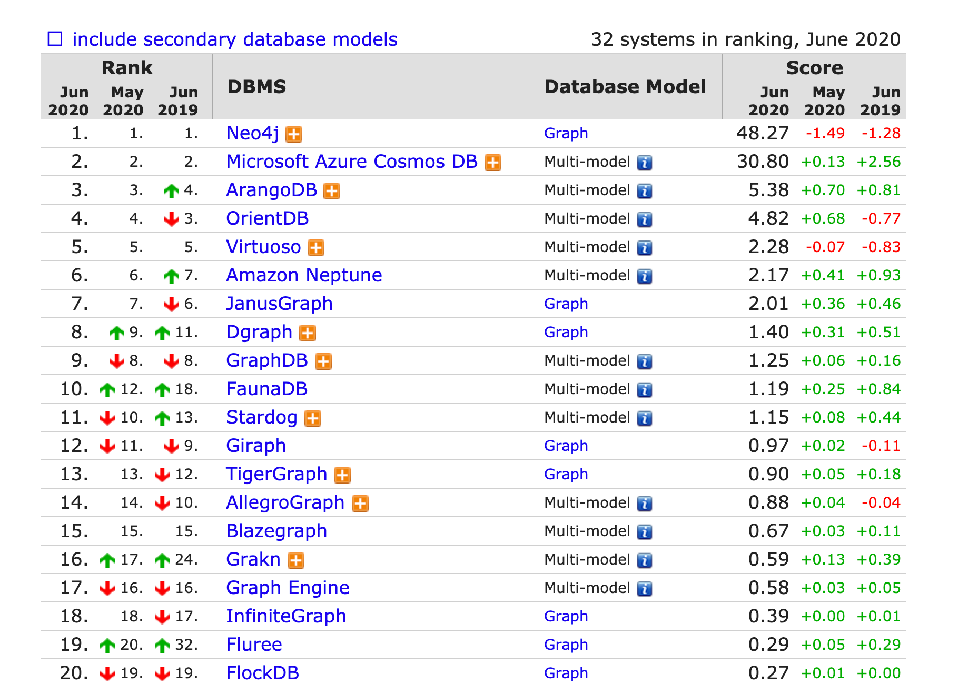The image size is (968, 684).
Task: Click the plus icon next to Virtuoso
Action: (x=316, y=248)
